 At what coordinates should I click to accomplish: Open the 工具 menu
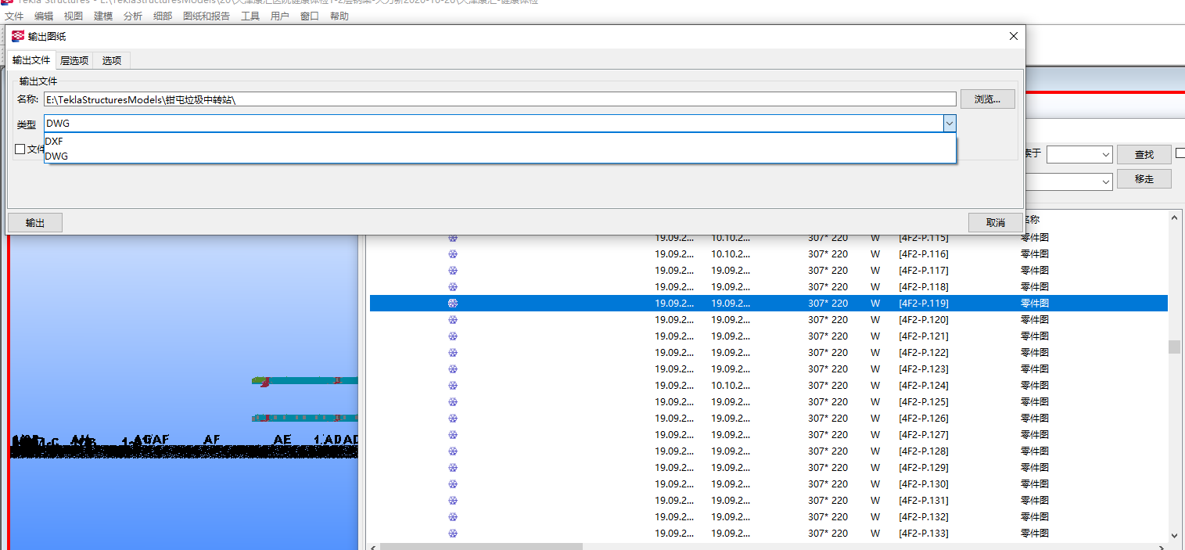tap(250, 16)
